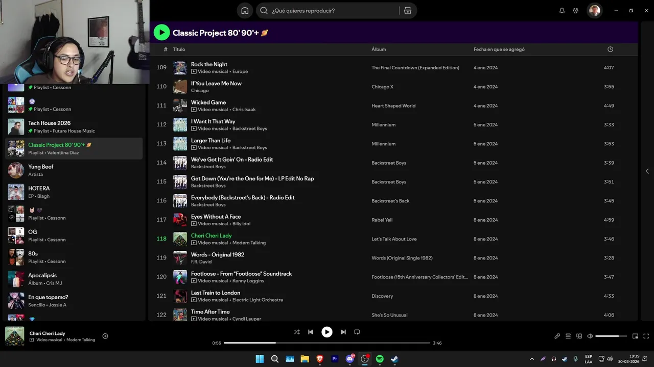Open Steam from the taskbar

point(395,359)
